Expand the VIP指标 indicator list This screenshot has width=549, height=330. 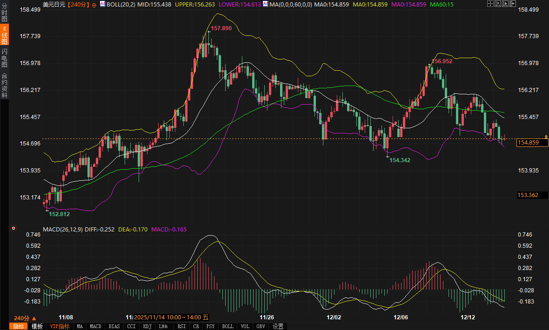[60, 326]
